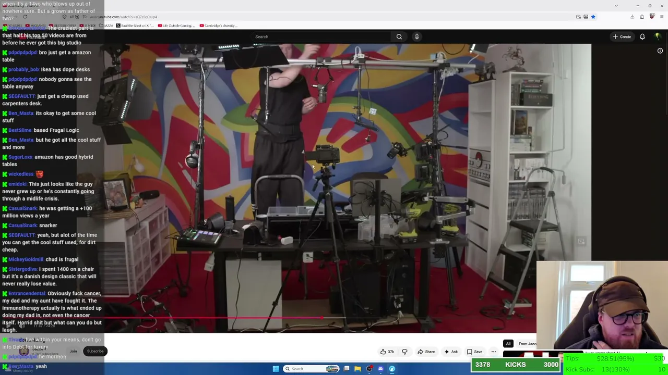Share the video
The width and height of the screenshot is (668, 375).
[x=426, y=352]
